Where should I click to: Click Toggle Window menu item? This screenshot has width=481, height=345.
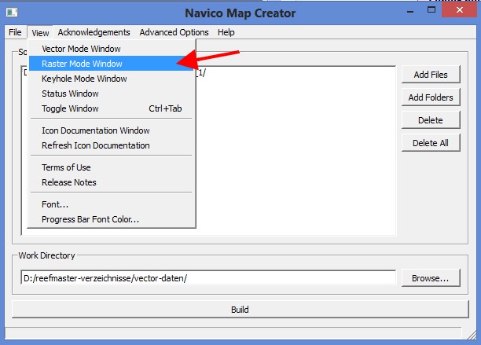tap(70, 108)
